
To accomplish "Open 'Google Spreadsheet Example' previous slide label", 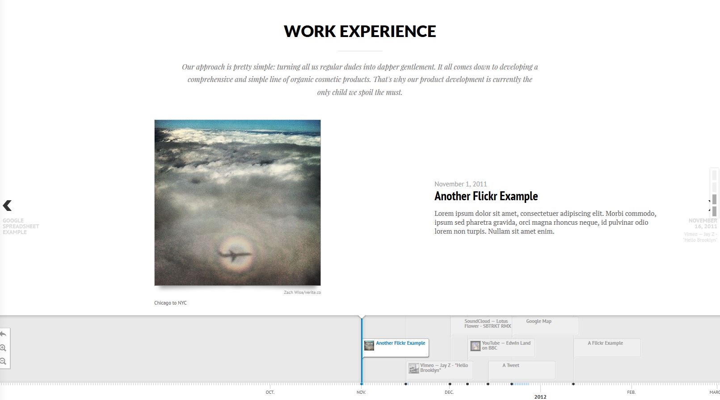I will 21,227.
